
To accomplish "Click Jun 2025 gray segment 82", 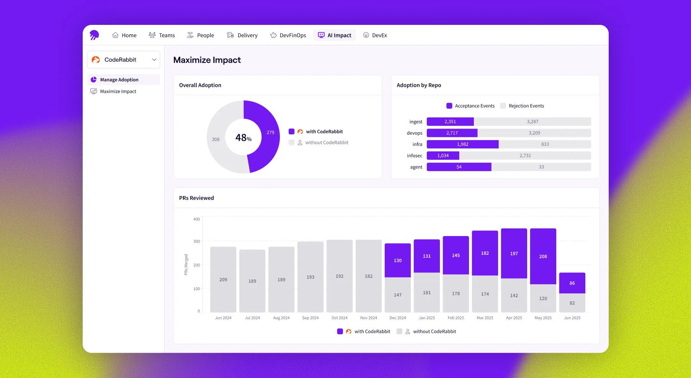I will pyautogui.click(x=572, y=303).
